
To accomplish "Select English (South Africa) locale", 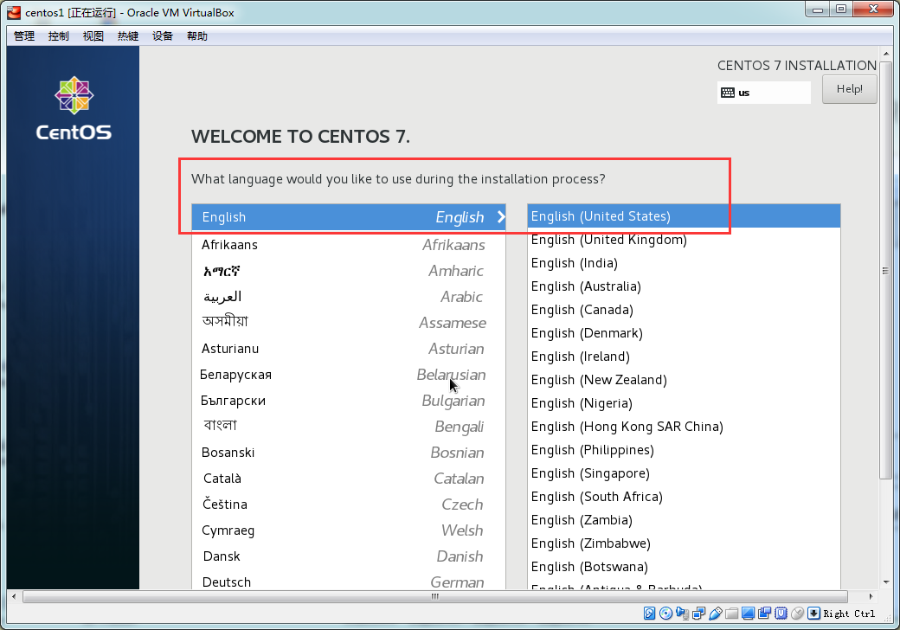I will (x=684, y=497).
